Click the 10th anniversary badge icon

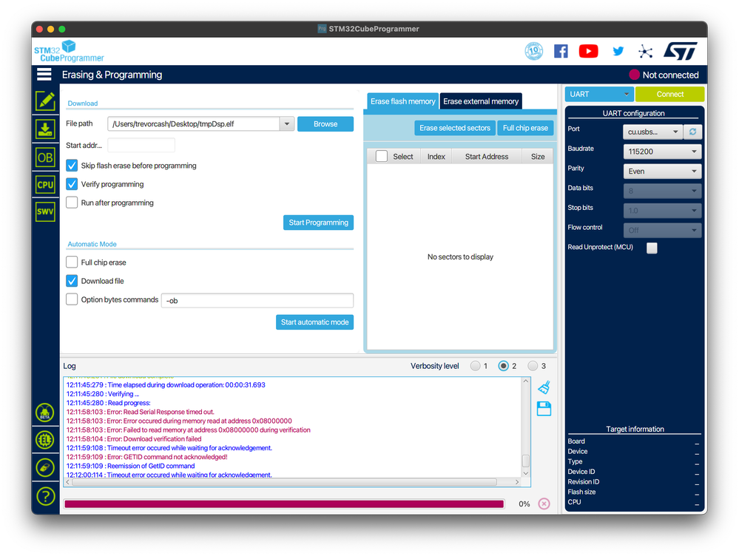534,51
